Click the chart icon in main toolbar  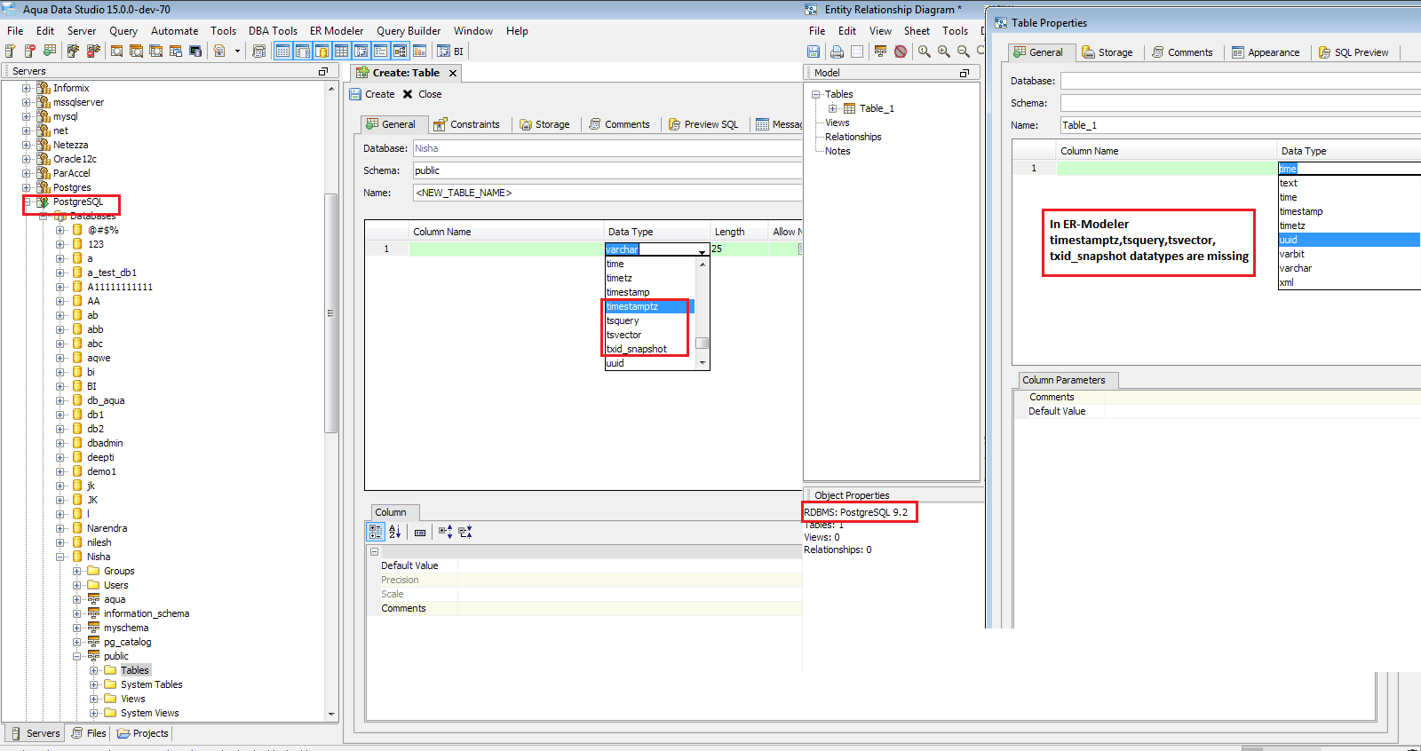(x=419, y=51)
